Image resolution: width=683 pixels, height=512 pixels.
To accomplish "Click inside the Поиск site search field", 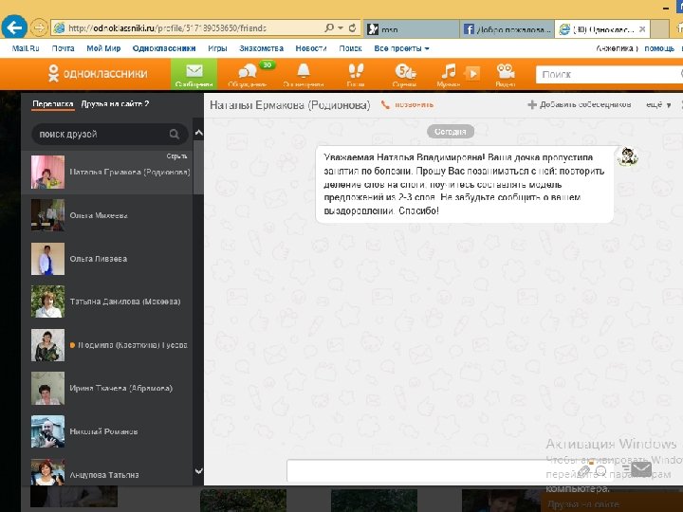I will point(609,75).
